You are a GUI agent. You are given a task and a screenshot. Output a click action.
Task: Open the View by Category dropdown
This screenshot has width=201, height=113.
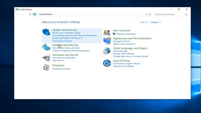(x=155, y=22)
